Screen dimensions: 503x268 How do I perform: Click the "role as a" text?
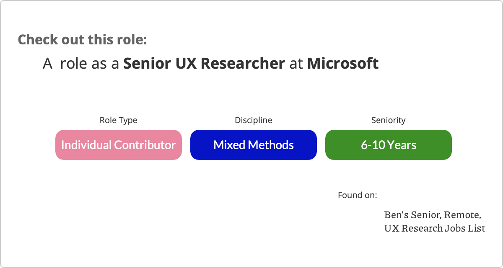tap(90, 64)
